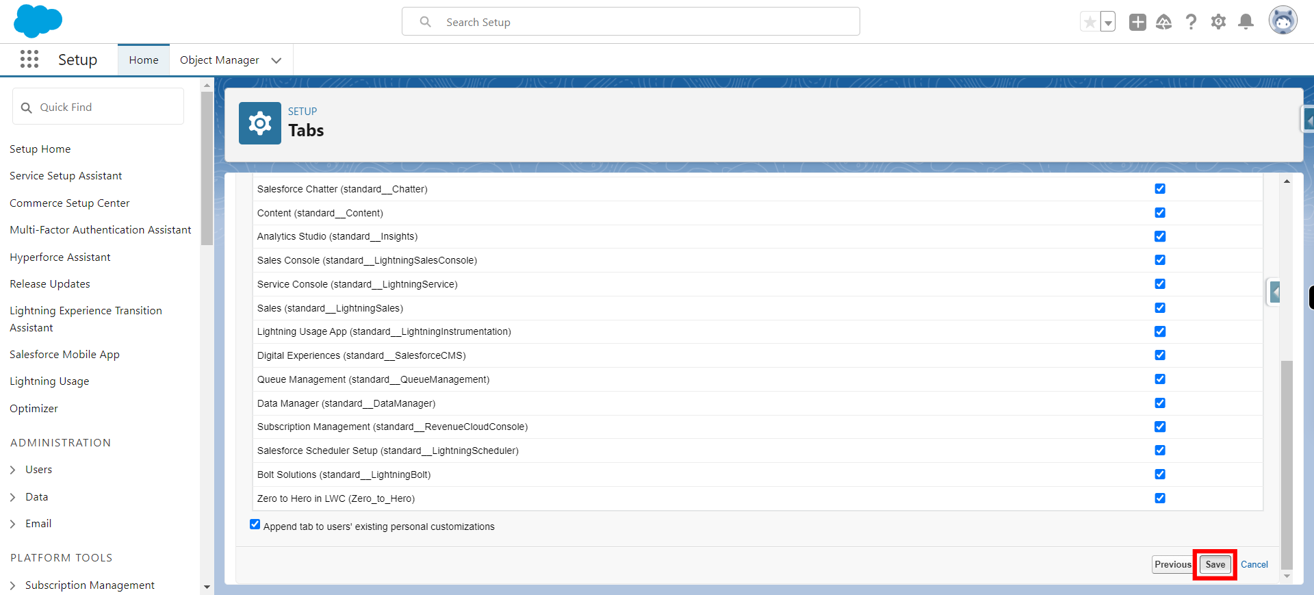Open the Object Manager tab
Screen dimensions: 1314x595
[x=220, y=60]
